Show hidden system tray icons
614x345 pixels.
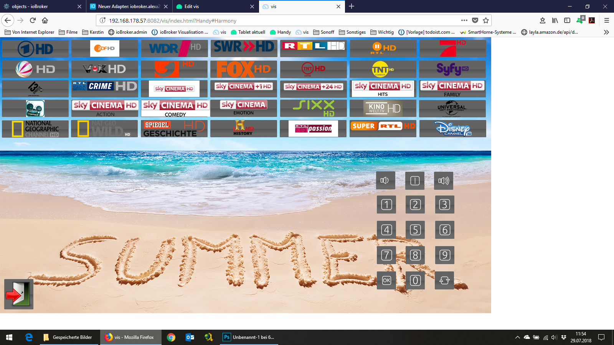(517, 337)
